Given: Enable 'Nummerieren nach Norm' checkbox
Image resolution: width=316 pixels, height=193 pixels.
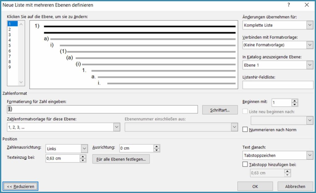Looking at the screenshot, I should 245,130.
